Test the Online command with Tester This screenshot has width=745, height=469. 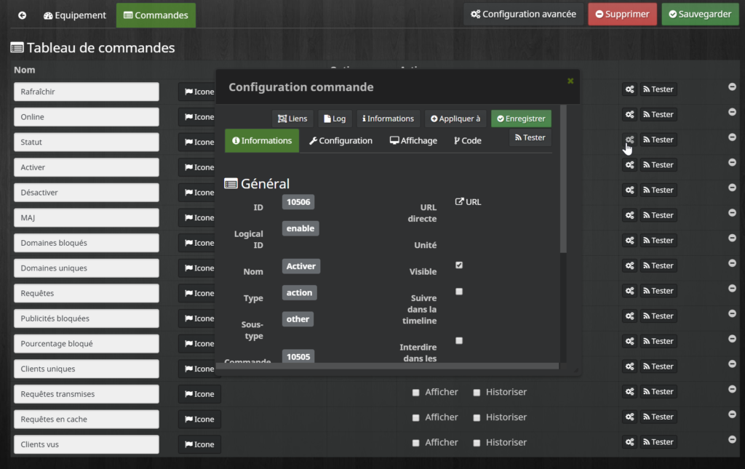click(x=658, y=114)
